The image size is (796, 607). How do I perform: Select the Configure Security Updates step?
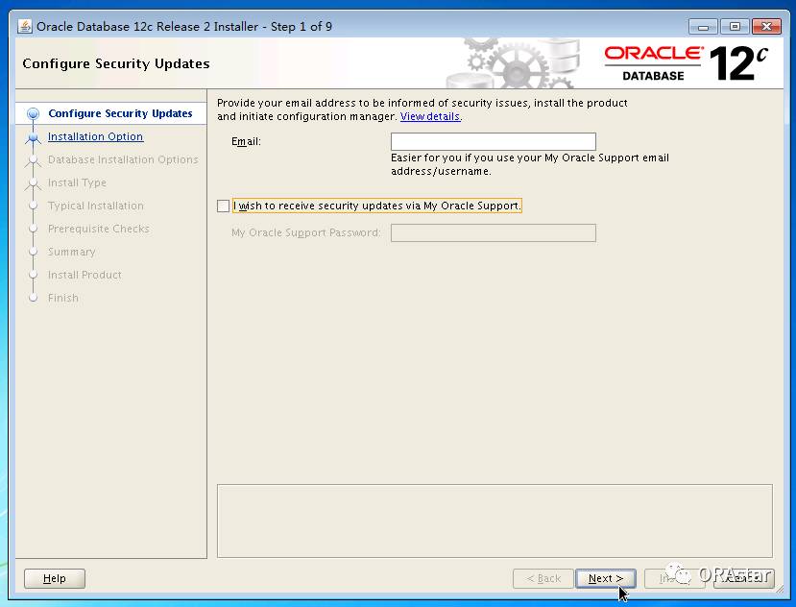coord(120,113)
